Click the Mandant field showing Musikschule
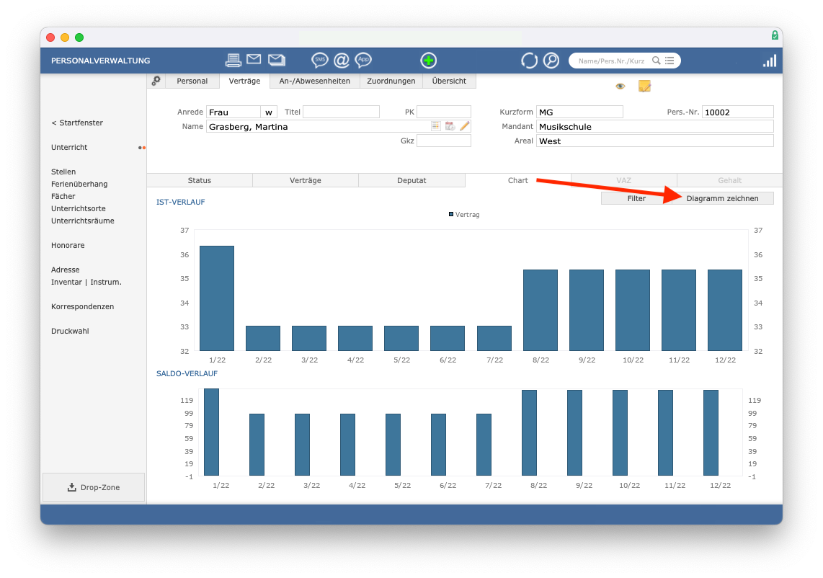 tap(654, 127)
